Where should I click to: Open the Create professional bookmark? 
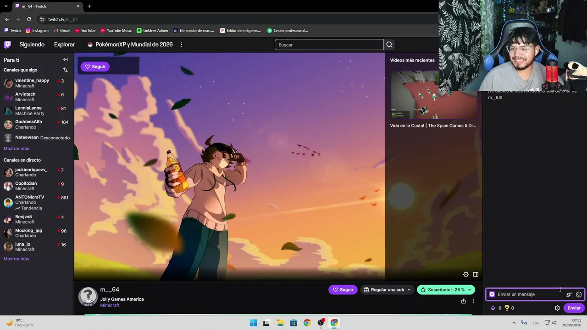tap(288, 31)
